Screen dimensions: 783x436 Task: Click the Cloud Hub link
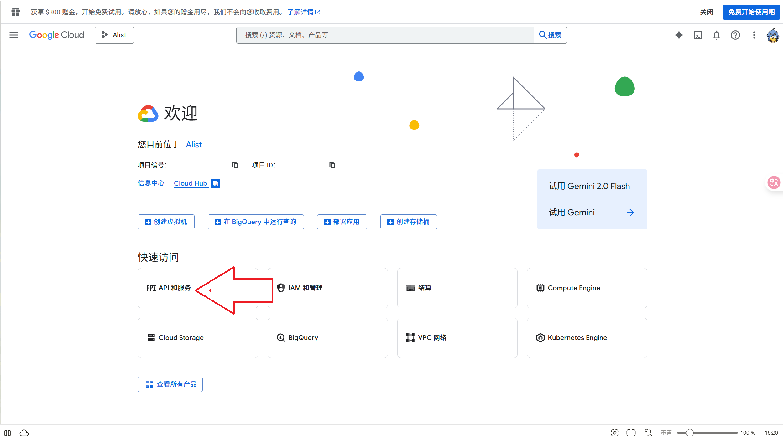[x=191, y=183]
